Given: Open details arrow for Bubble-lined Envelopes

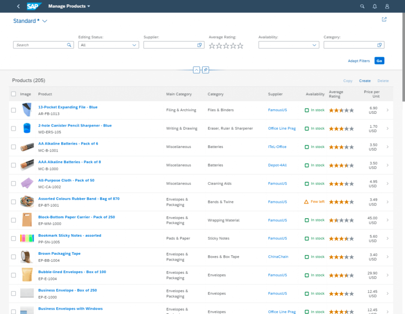Looking at the screenshot, I should coord(387,275).
